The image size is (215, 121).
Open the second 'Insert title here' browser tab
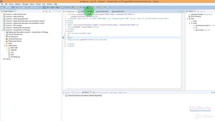coord(118,11)
